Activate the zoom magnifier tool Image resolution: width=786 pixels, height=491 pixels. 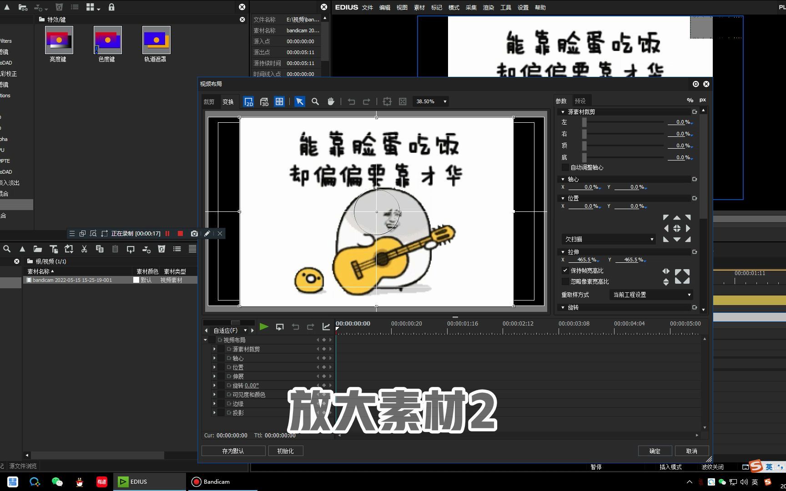[x=315, y=101]
